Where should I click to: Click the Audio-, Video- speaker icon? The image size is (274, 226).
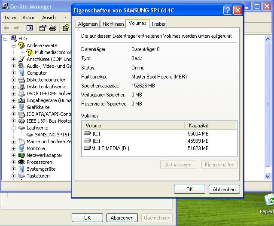coord(21,66)
